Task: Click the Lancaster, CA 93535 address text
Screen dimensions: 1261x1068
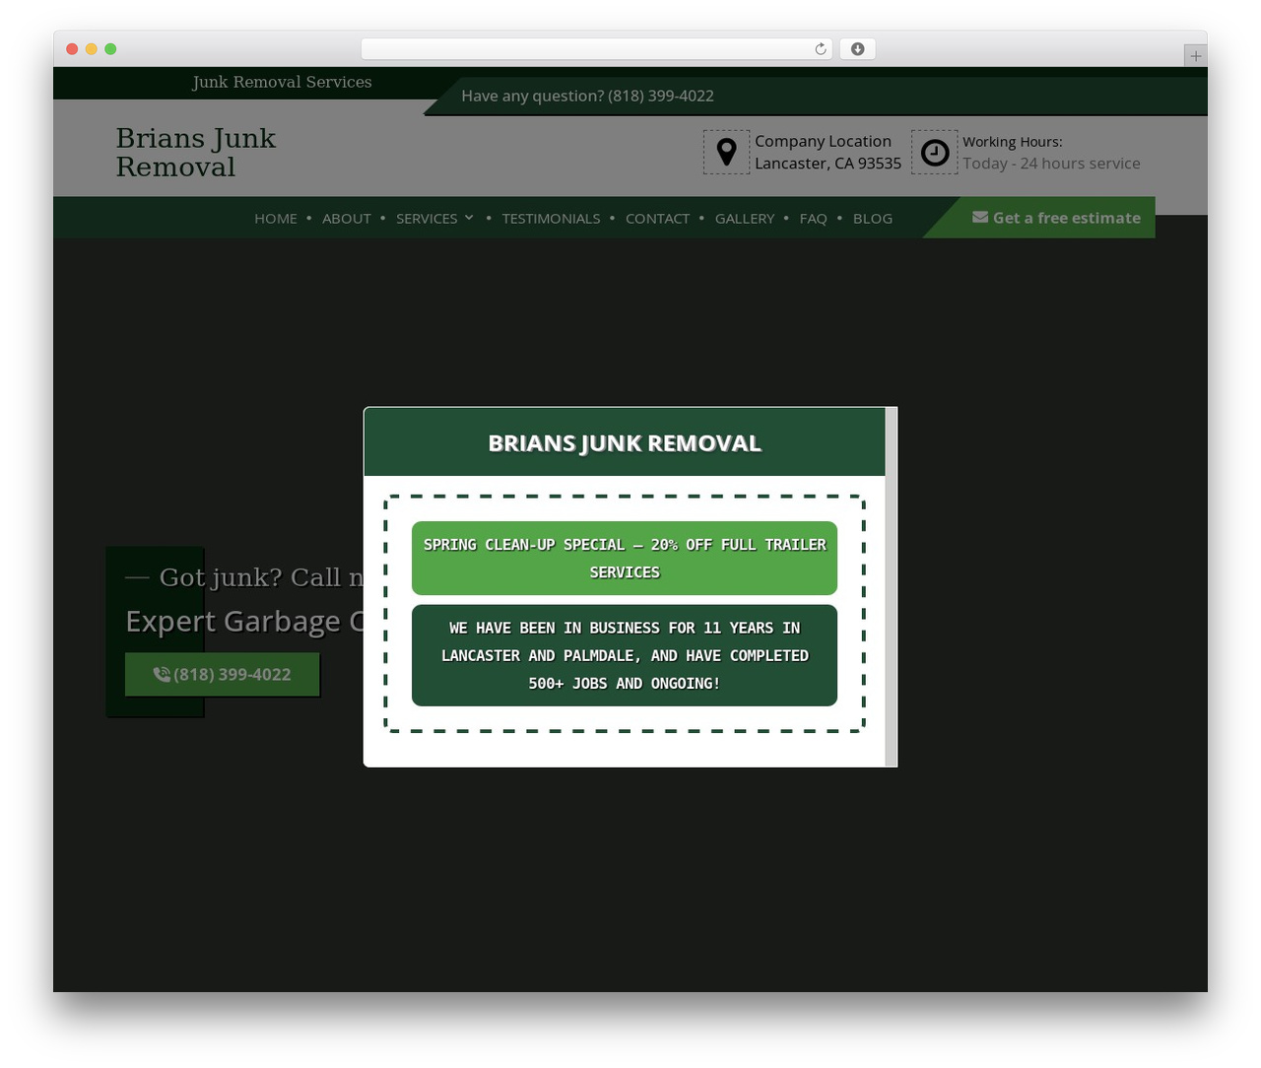Action: (x=828, y=164)
